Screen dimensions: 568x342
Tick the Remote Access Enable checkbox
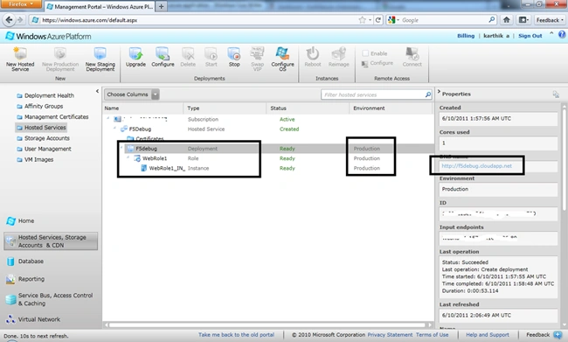(x=365, y=53)
